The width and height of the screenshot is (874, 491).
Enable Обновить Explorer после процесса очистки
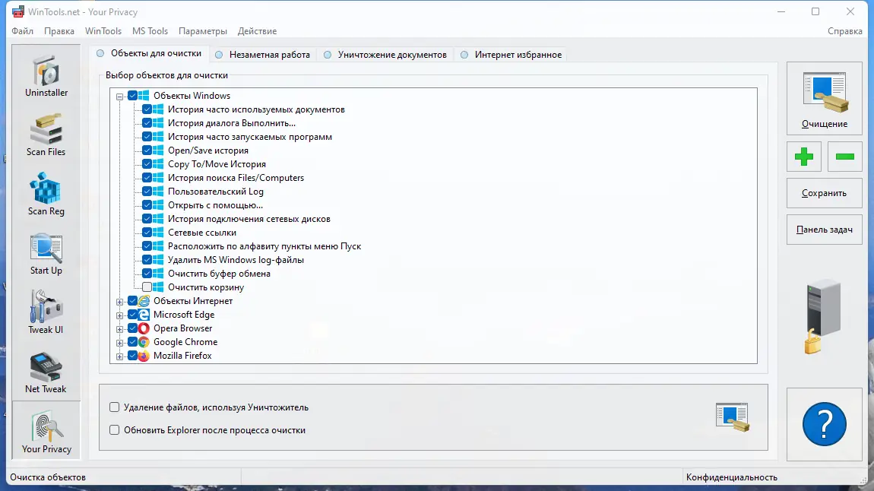114,430
